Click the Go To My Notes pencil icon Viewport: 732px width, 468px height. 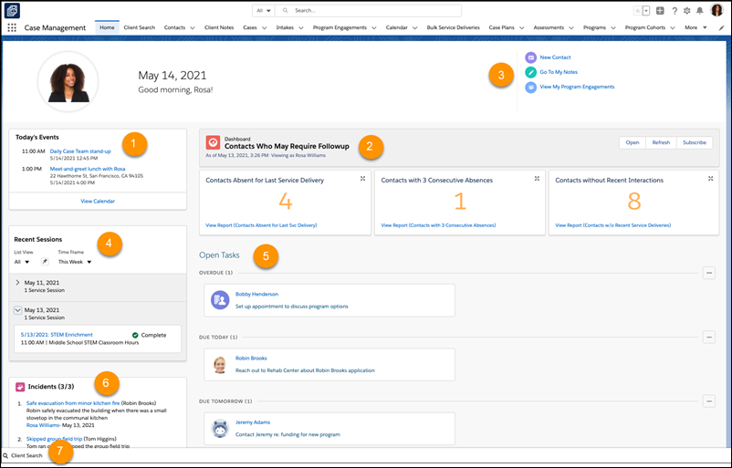(x=531, y=72)
